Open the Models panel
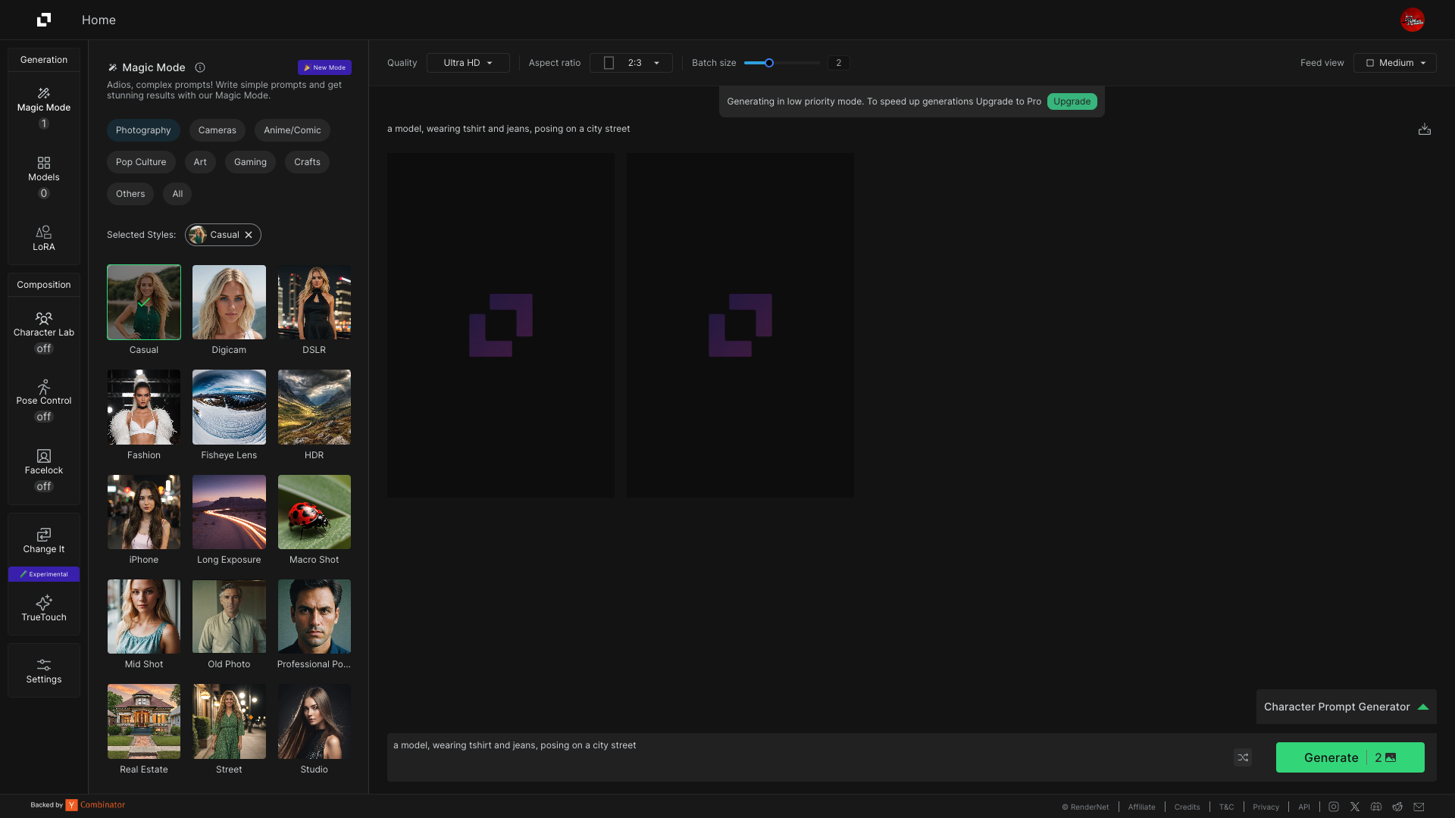This screenshot has height=818, width=1455. click(44, 169)
